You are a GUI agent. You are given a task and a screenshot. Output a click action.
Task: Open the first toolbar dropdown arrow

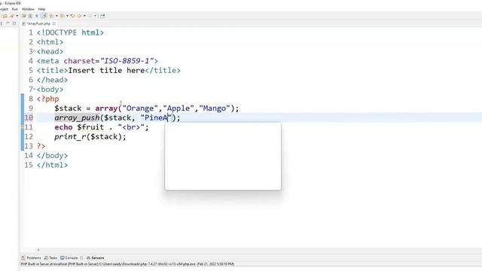17,16
